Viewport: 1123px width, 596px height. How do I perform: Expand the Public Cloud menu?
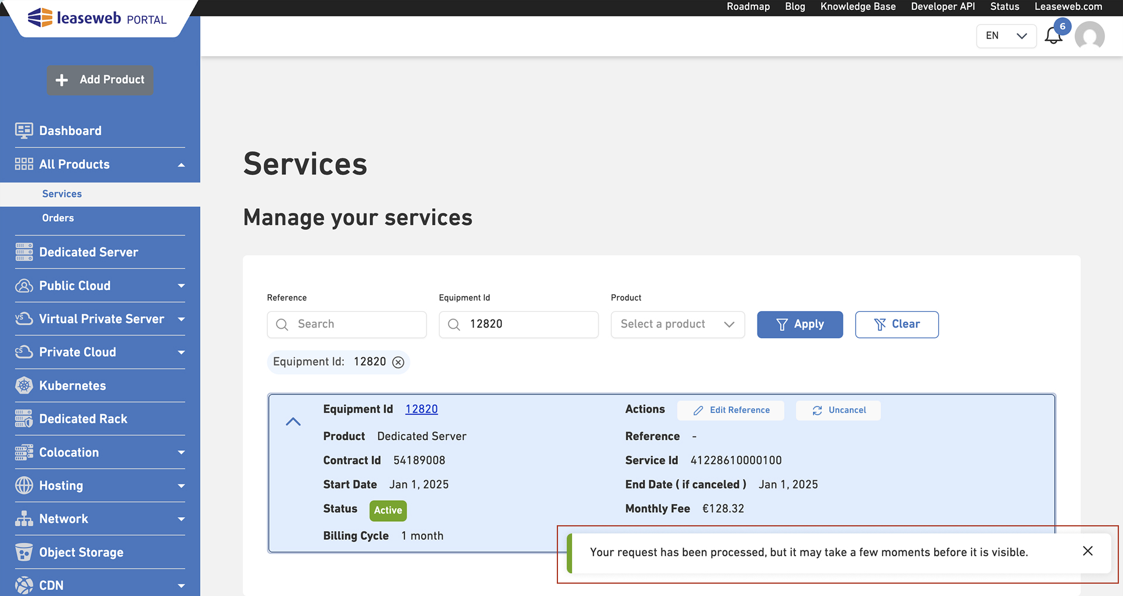pos(181,286)
